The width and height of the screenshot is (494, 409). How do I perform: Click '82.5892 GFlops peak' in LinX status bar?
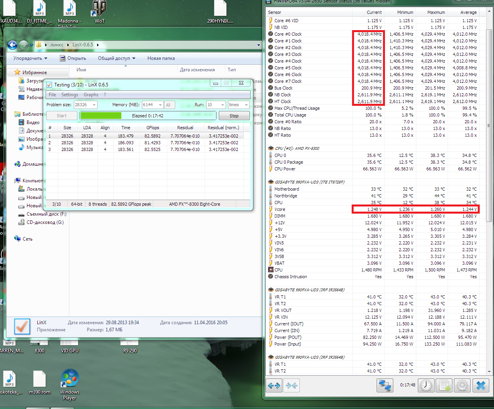tap(131, 204)
